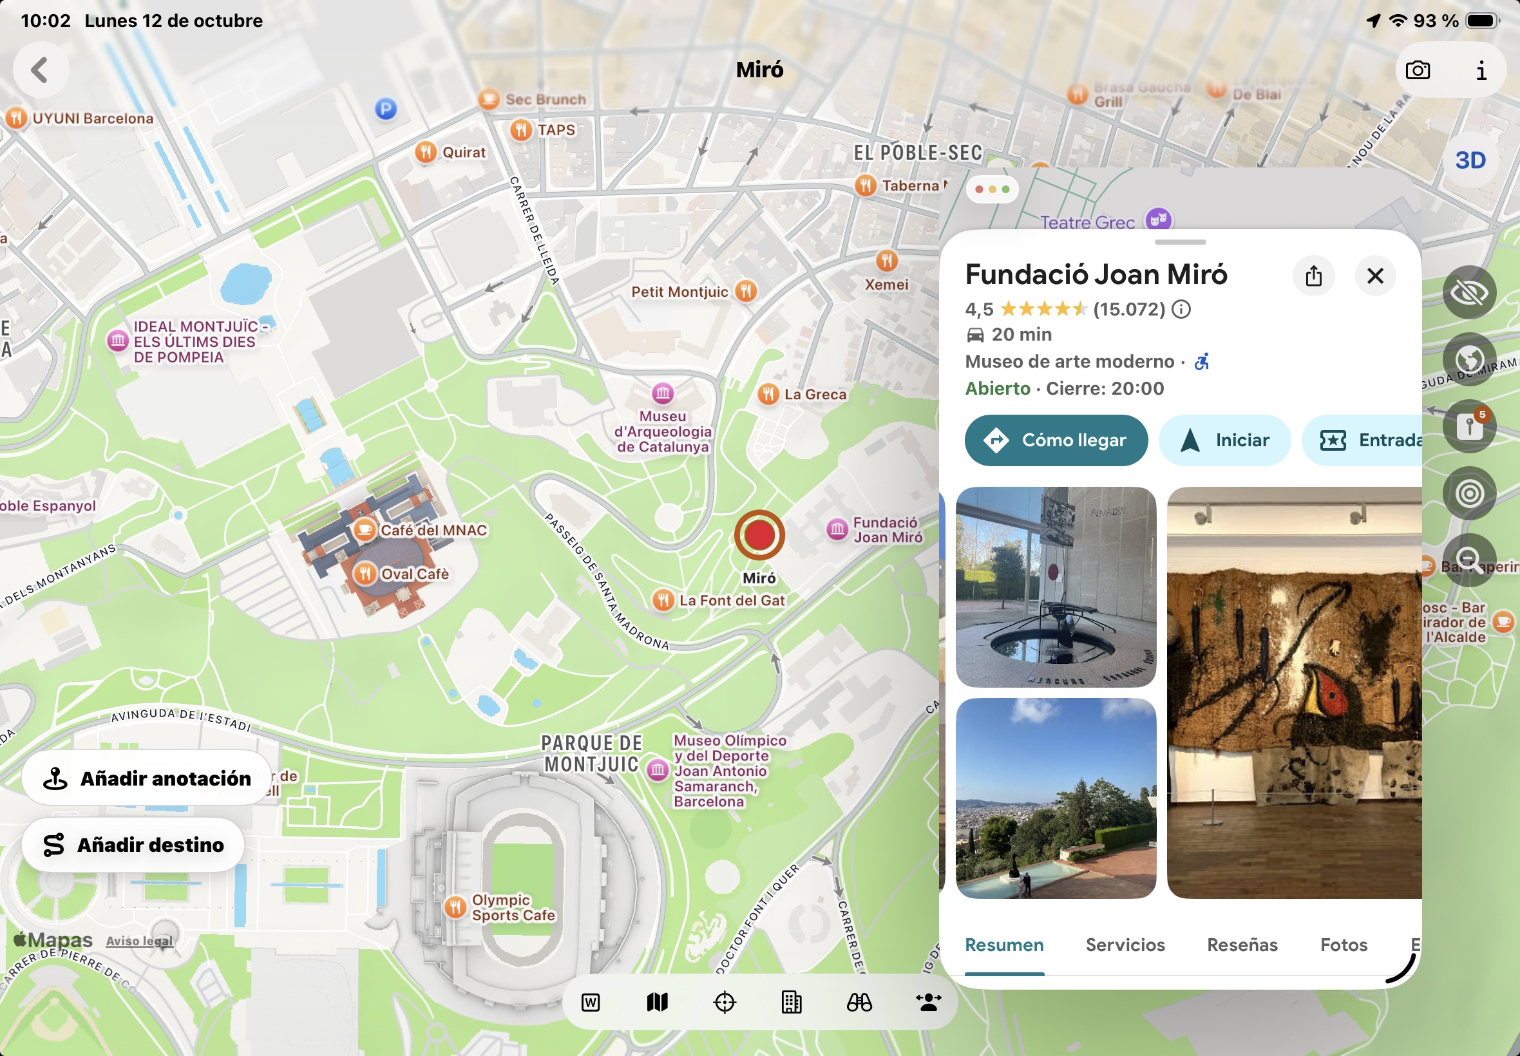The image size is (1520, 1056).
Task: Open rating info icon beside review count
Action: pyautogui.click(x=1181, y=309)
